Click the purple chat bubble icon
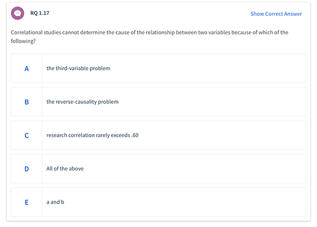The image size is (317, 227). 17,13
